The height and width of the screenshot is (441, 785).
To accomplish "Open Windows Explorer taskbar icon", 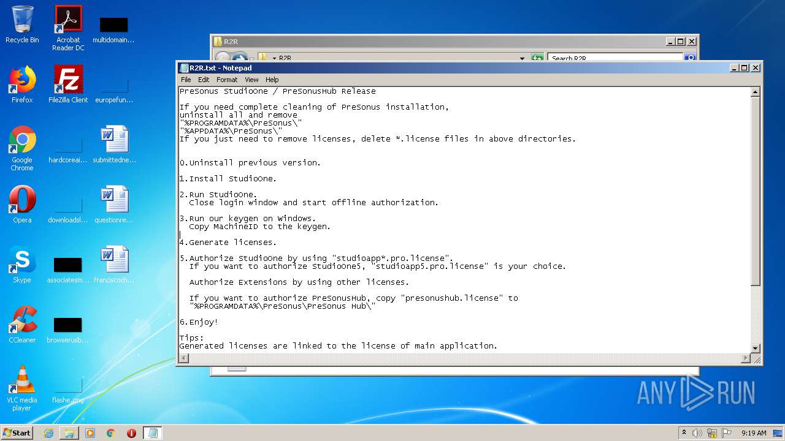I will [69, 433].
